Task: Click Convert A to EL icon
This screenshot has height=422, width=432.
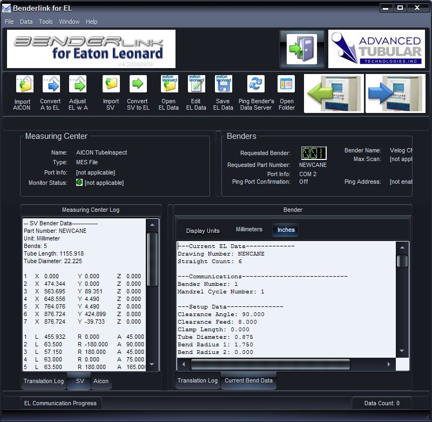Action: click(x=50, y=85)
